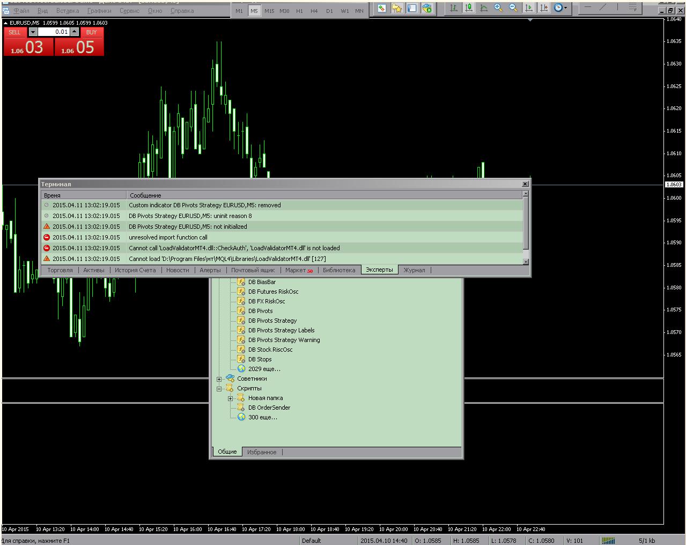Switch to the Торговля terminal tab
The height and width of the screenshot is (545, 686).
(60, 270)
